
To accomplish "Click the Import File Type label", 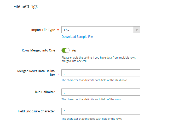I will pos(43,30).
